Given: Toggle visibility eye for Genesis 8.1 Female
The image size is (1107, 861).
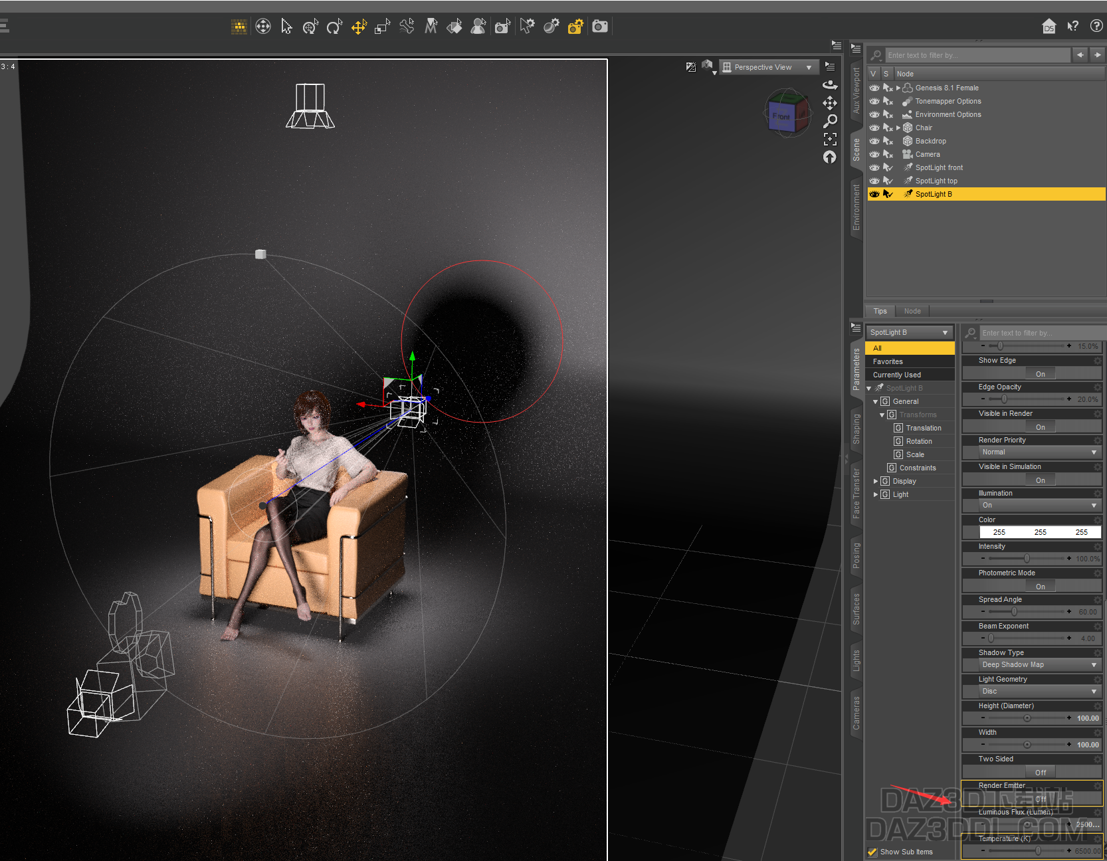Looking at the screenshot, I should click(x=874, y=88).
